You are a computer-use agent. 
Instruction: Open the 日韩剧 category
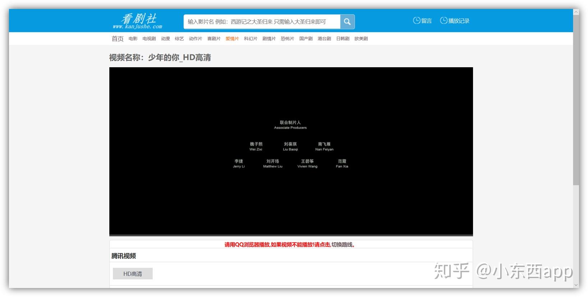343,38
